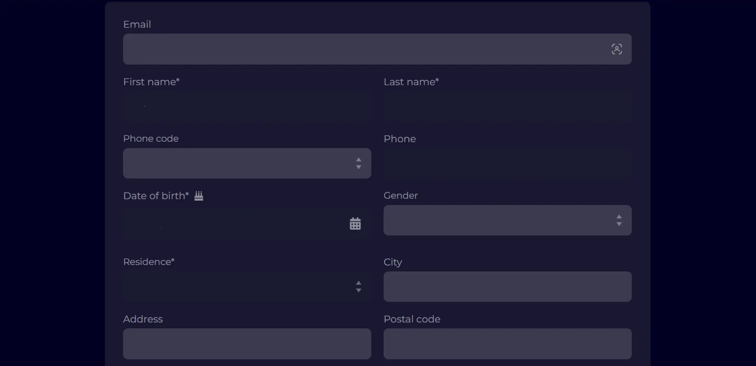Click the up stepper arrow on Residence selector

click(358, 283)
